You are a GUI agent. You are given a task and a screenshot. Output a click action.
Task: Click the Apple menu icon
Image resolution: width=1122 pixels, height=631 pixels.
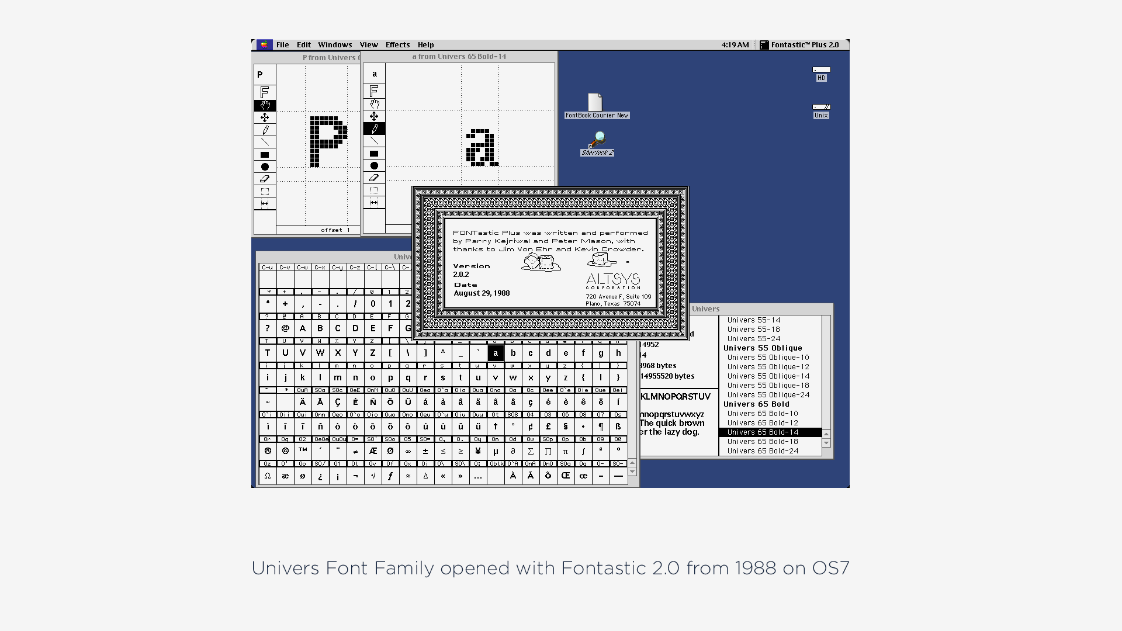pos(264,45)
